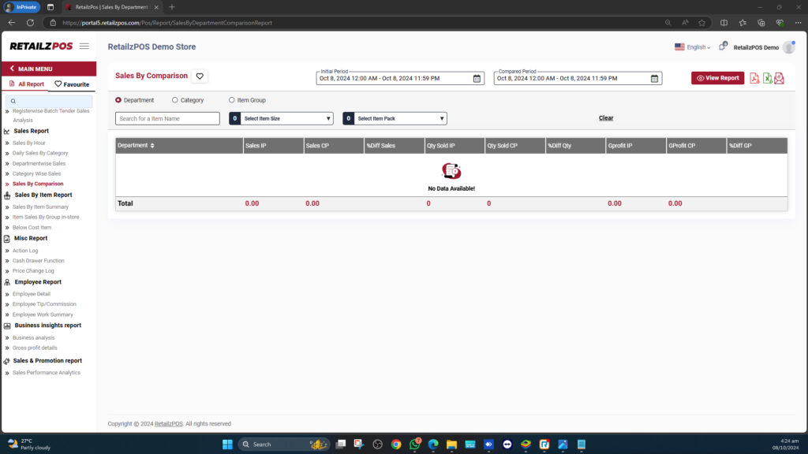Open WhatsApp from the taskbar
Viewport: 808px width, 454px height.
[x=414, y=445]
